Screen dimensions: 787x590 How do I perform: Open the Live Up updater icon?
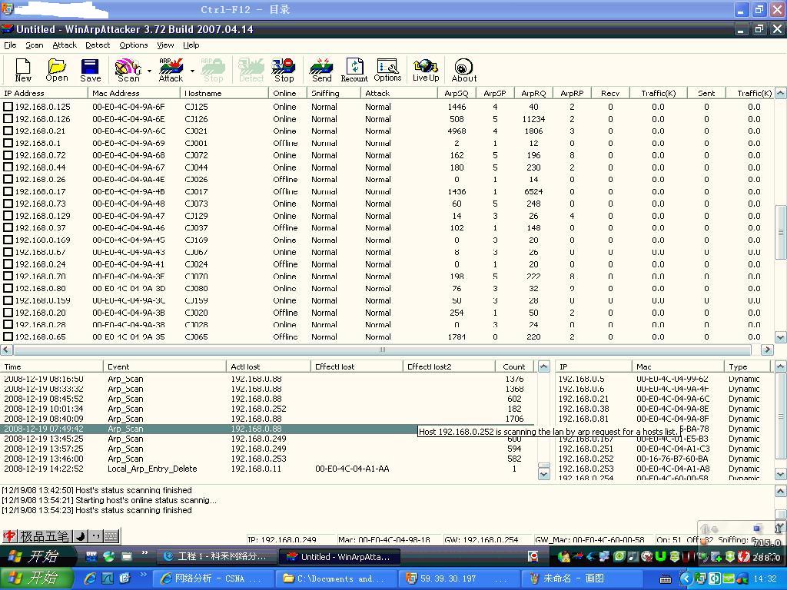(x=425, y=70)
